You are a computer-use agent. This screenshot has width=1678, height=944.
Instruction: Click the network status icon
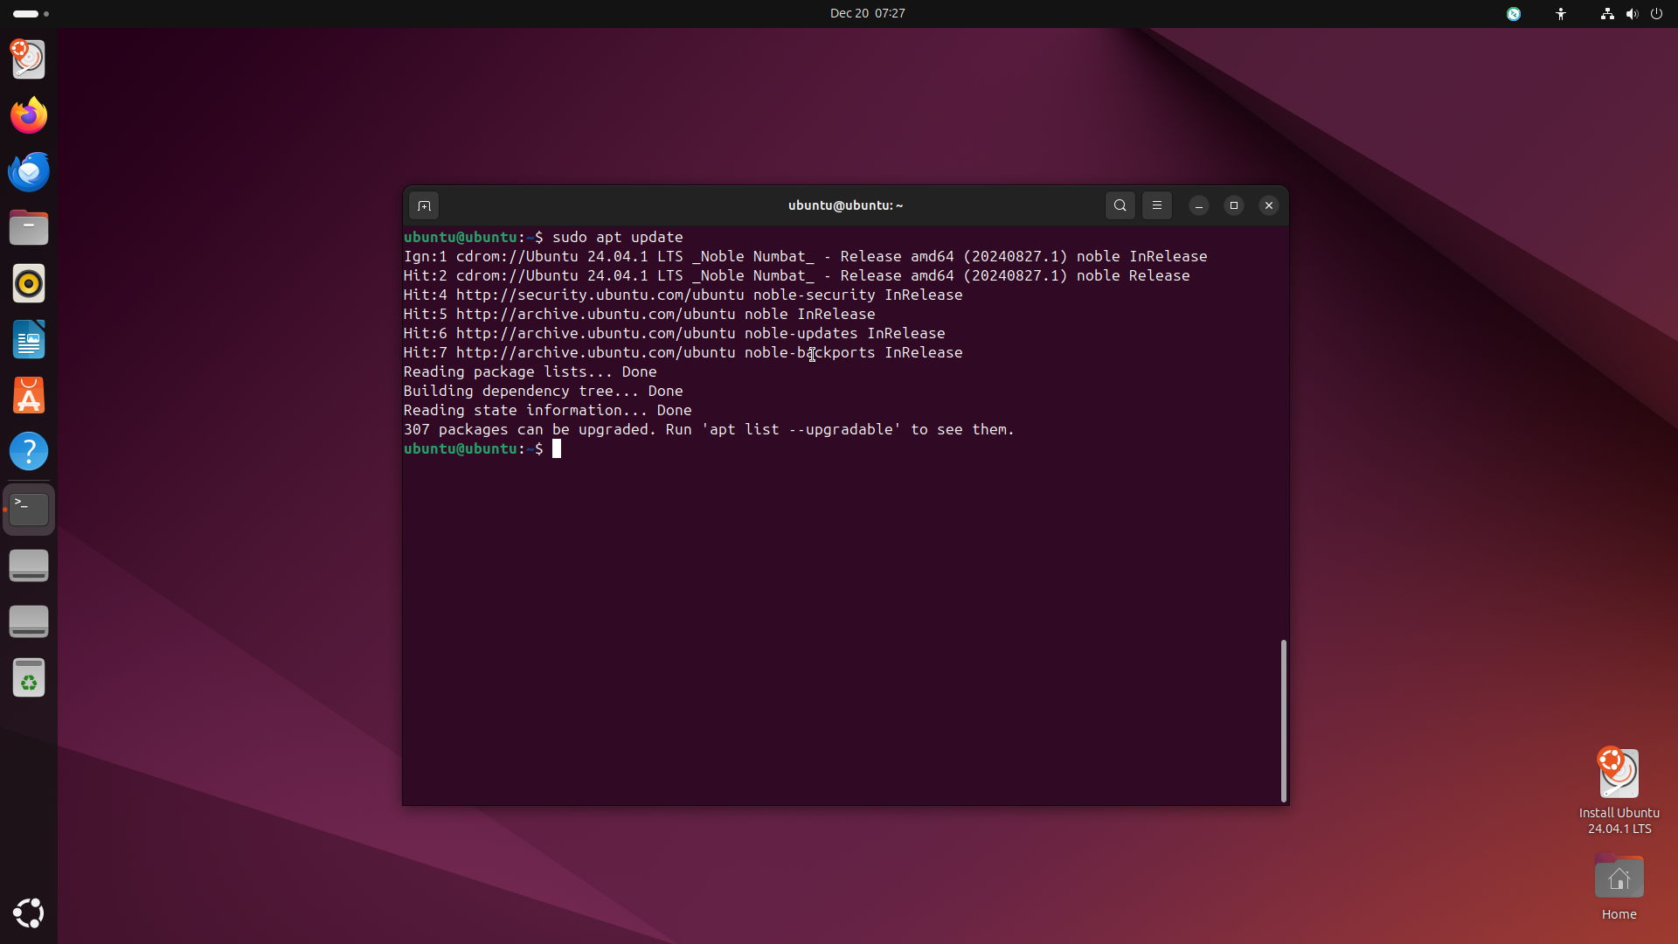pos(1606,13)
